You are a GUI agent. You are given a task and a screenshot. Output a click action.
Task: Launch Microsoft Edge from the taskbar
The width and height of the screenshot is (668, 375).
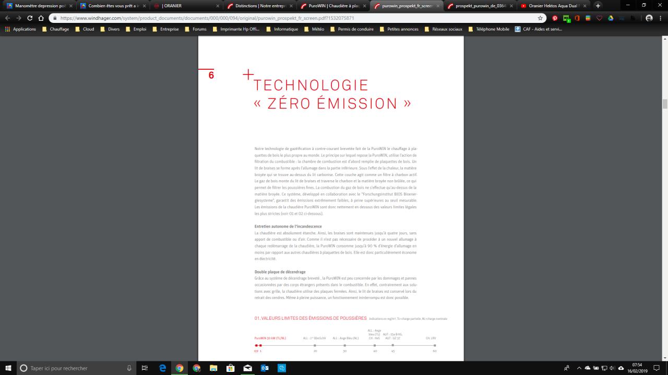coord(163,368)
